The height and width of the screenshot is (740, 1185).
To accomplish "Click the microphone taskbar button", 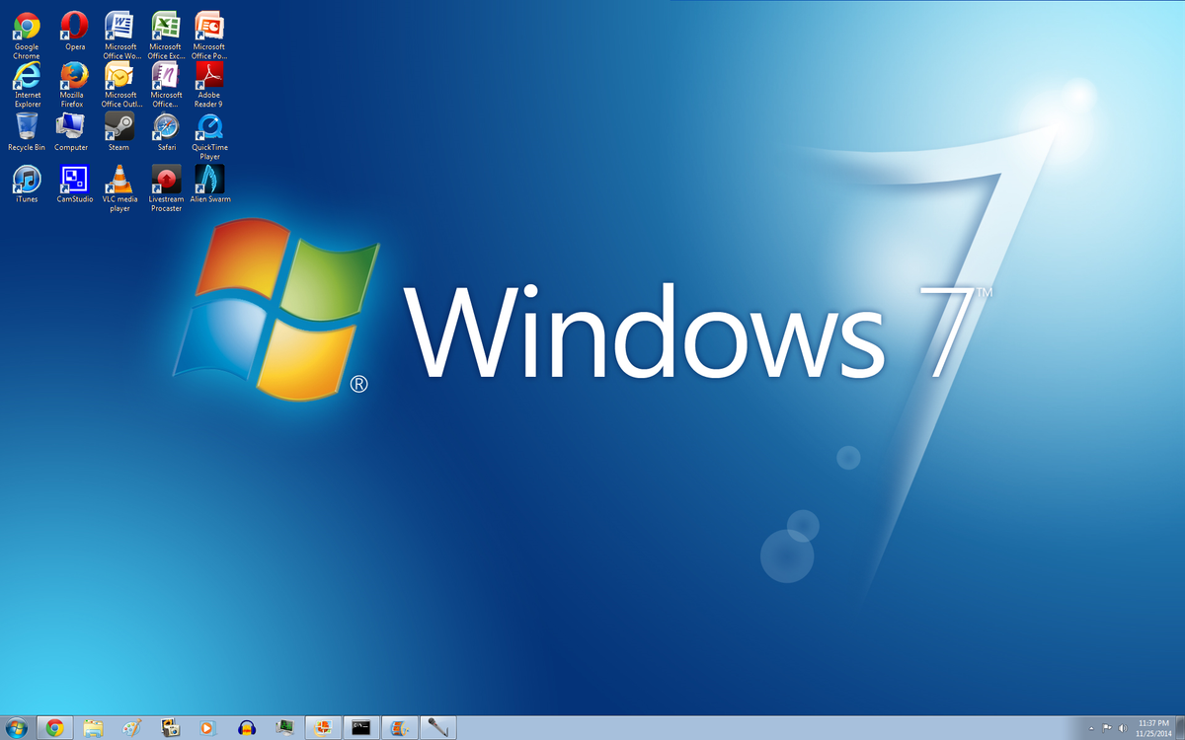I will 437,728.
